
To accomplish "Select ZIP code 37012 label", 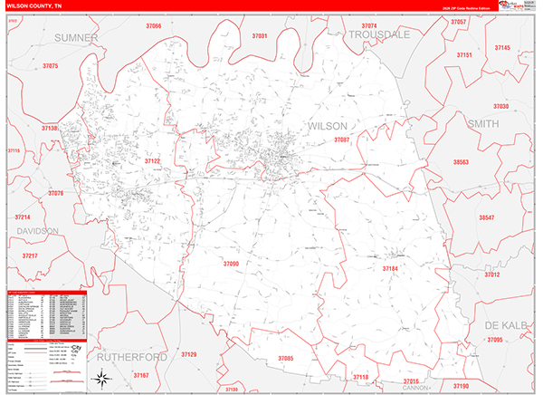I will tap(492, 275).
